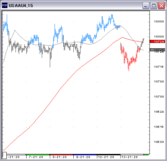Click the 9-21:20 time axis label
This screenshot has width=167, height=161.
tap(83, 157)
